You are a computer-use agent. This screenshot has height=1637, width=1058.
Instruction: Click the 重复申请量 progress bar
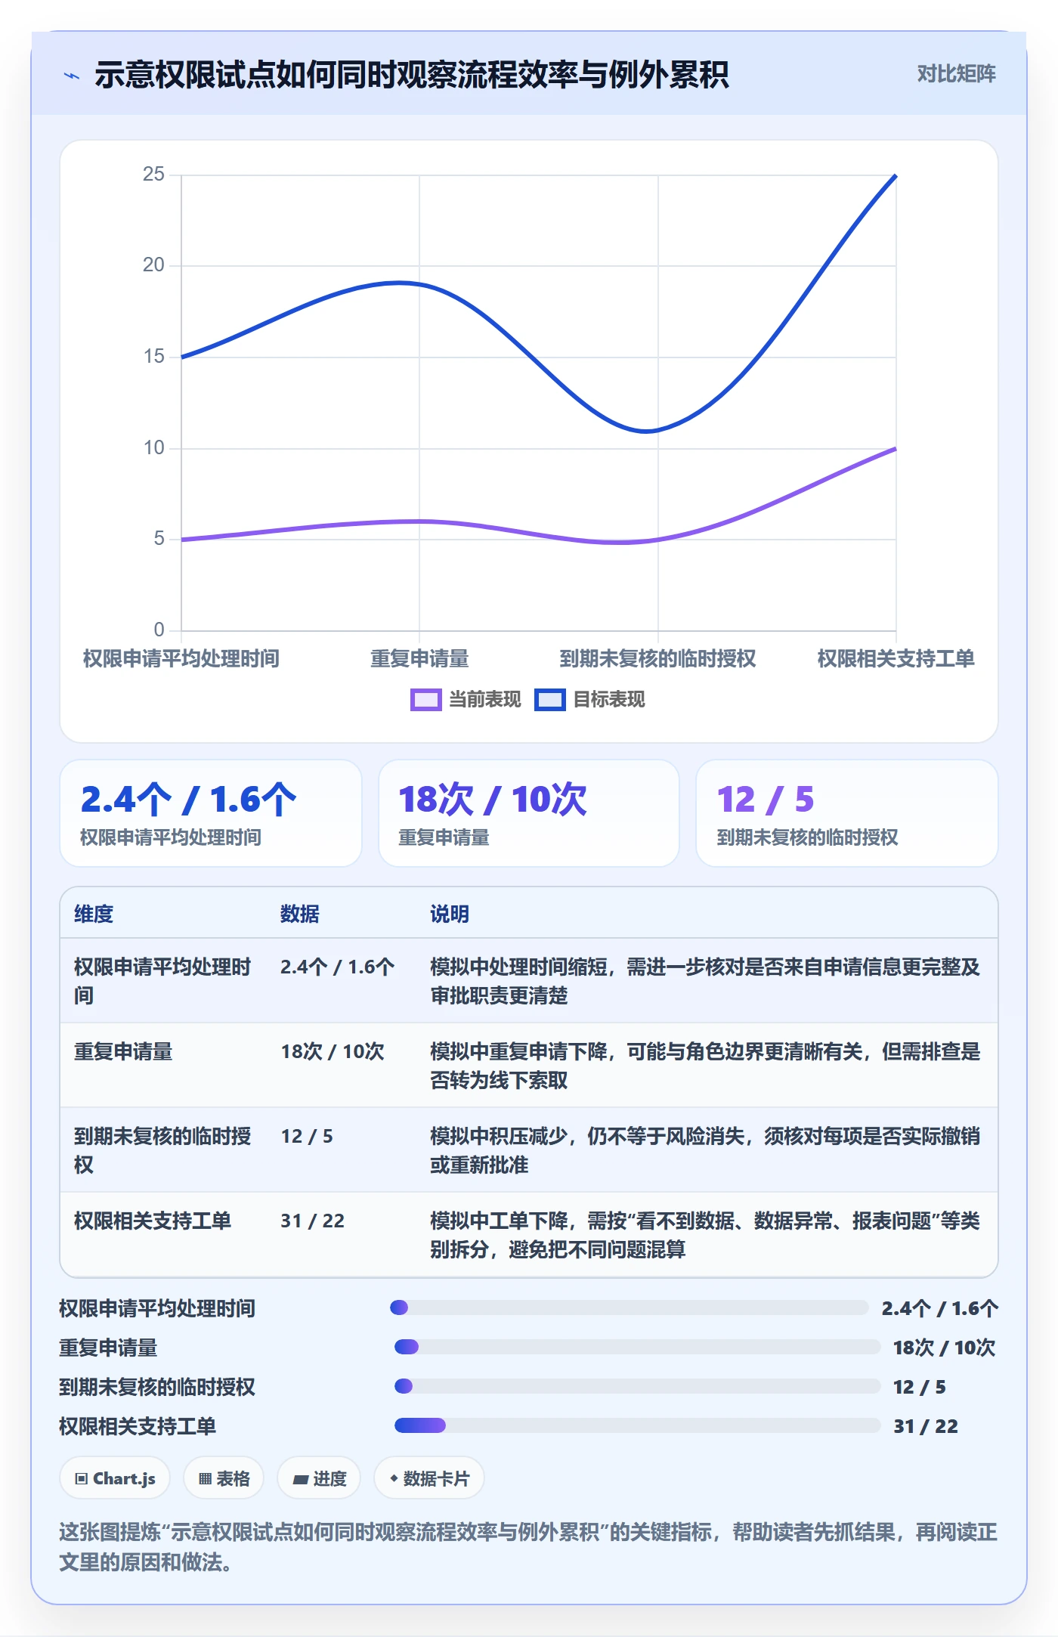pyautogui.click(x=637, y=1347)
